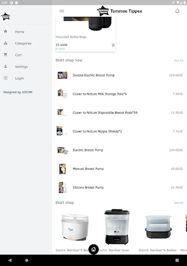
Task: Click the Silicone Breast Pump title
Action: (88, 187)
